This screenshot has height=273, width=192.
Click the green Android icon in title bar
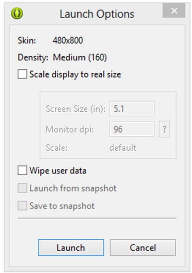17,13
